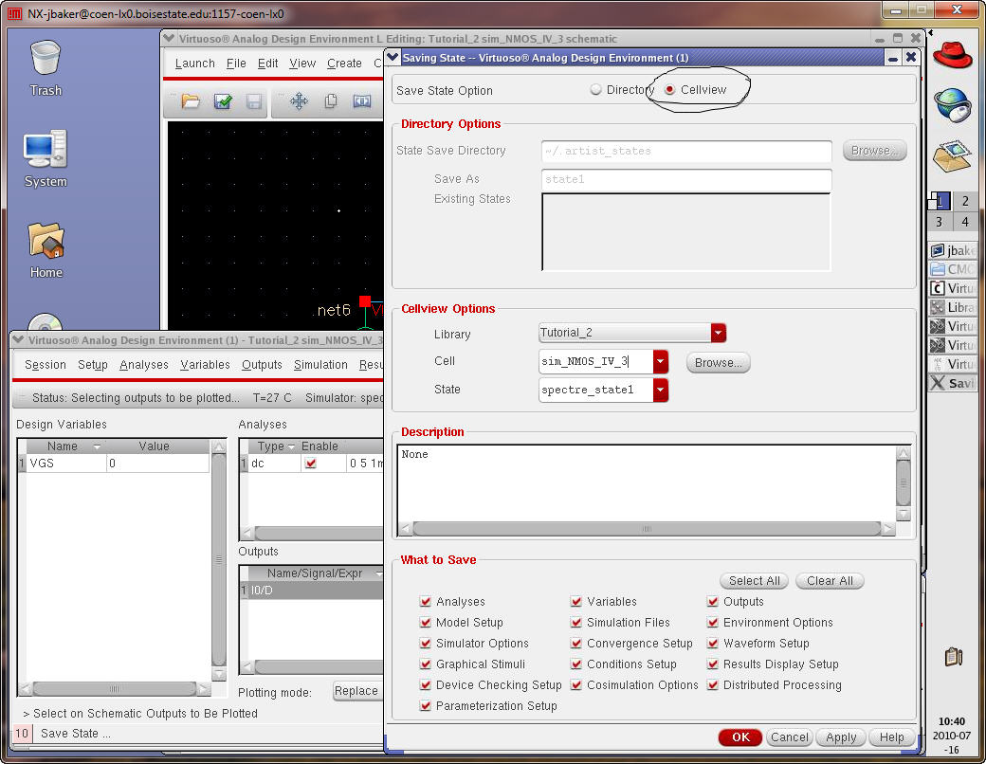Click the Red Hat icon in side panel
986x764 pixels.
tap(952, 56)
